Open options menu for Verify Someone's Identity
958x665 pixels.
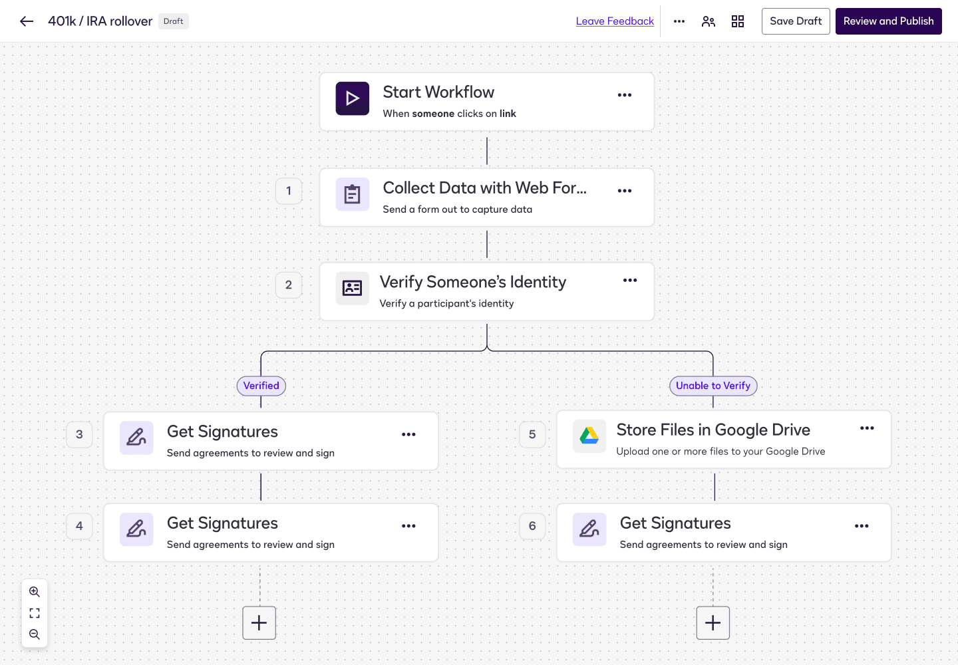click(x=630, y=281)
